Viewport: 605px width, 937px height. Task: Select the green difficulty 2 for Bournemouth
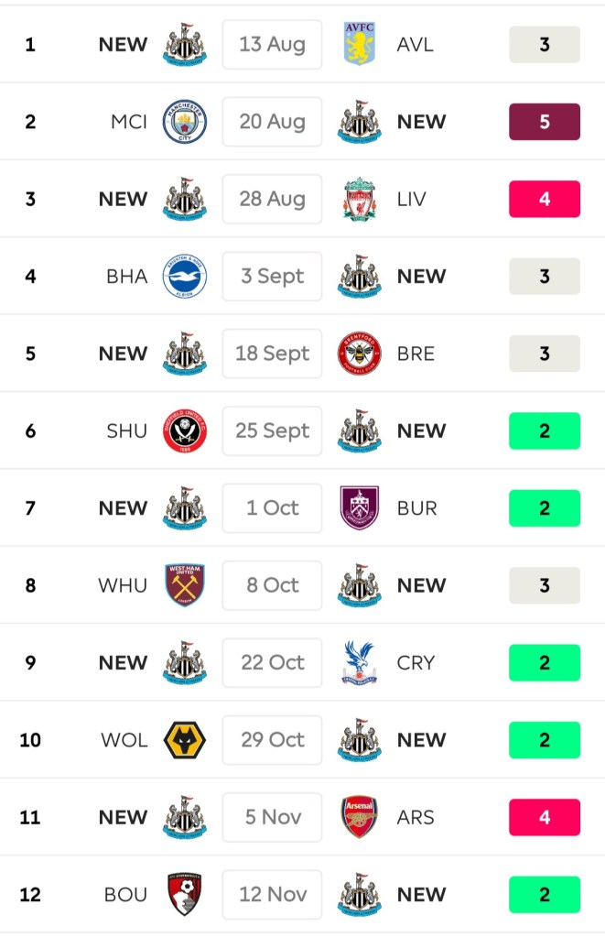click(545, 894)
